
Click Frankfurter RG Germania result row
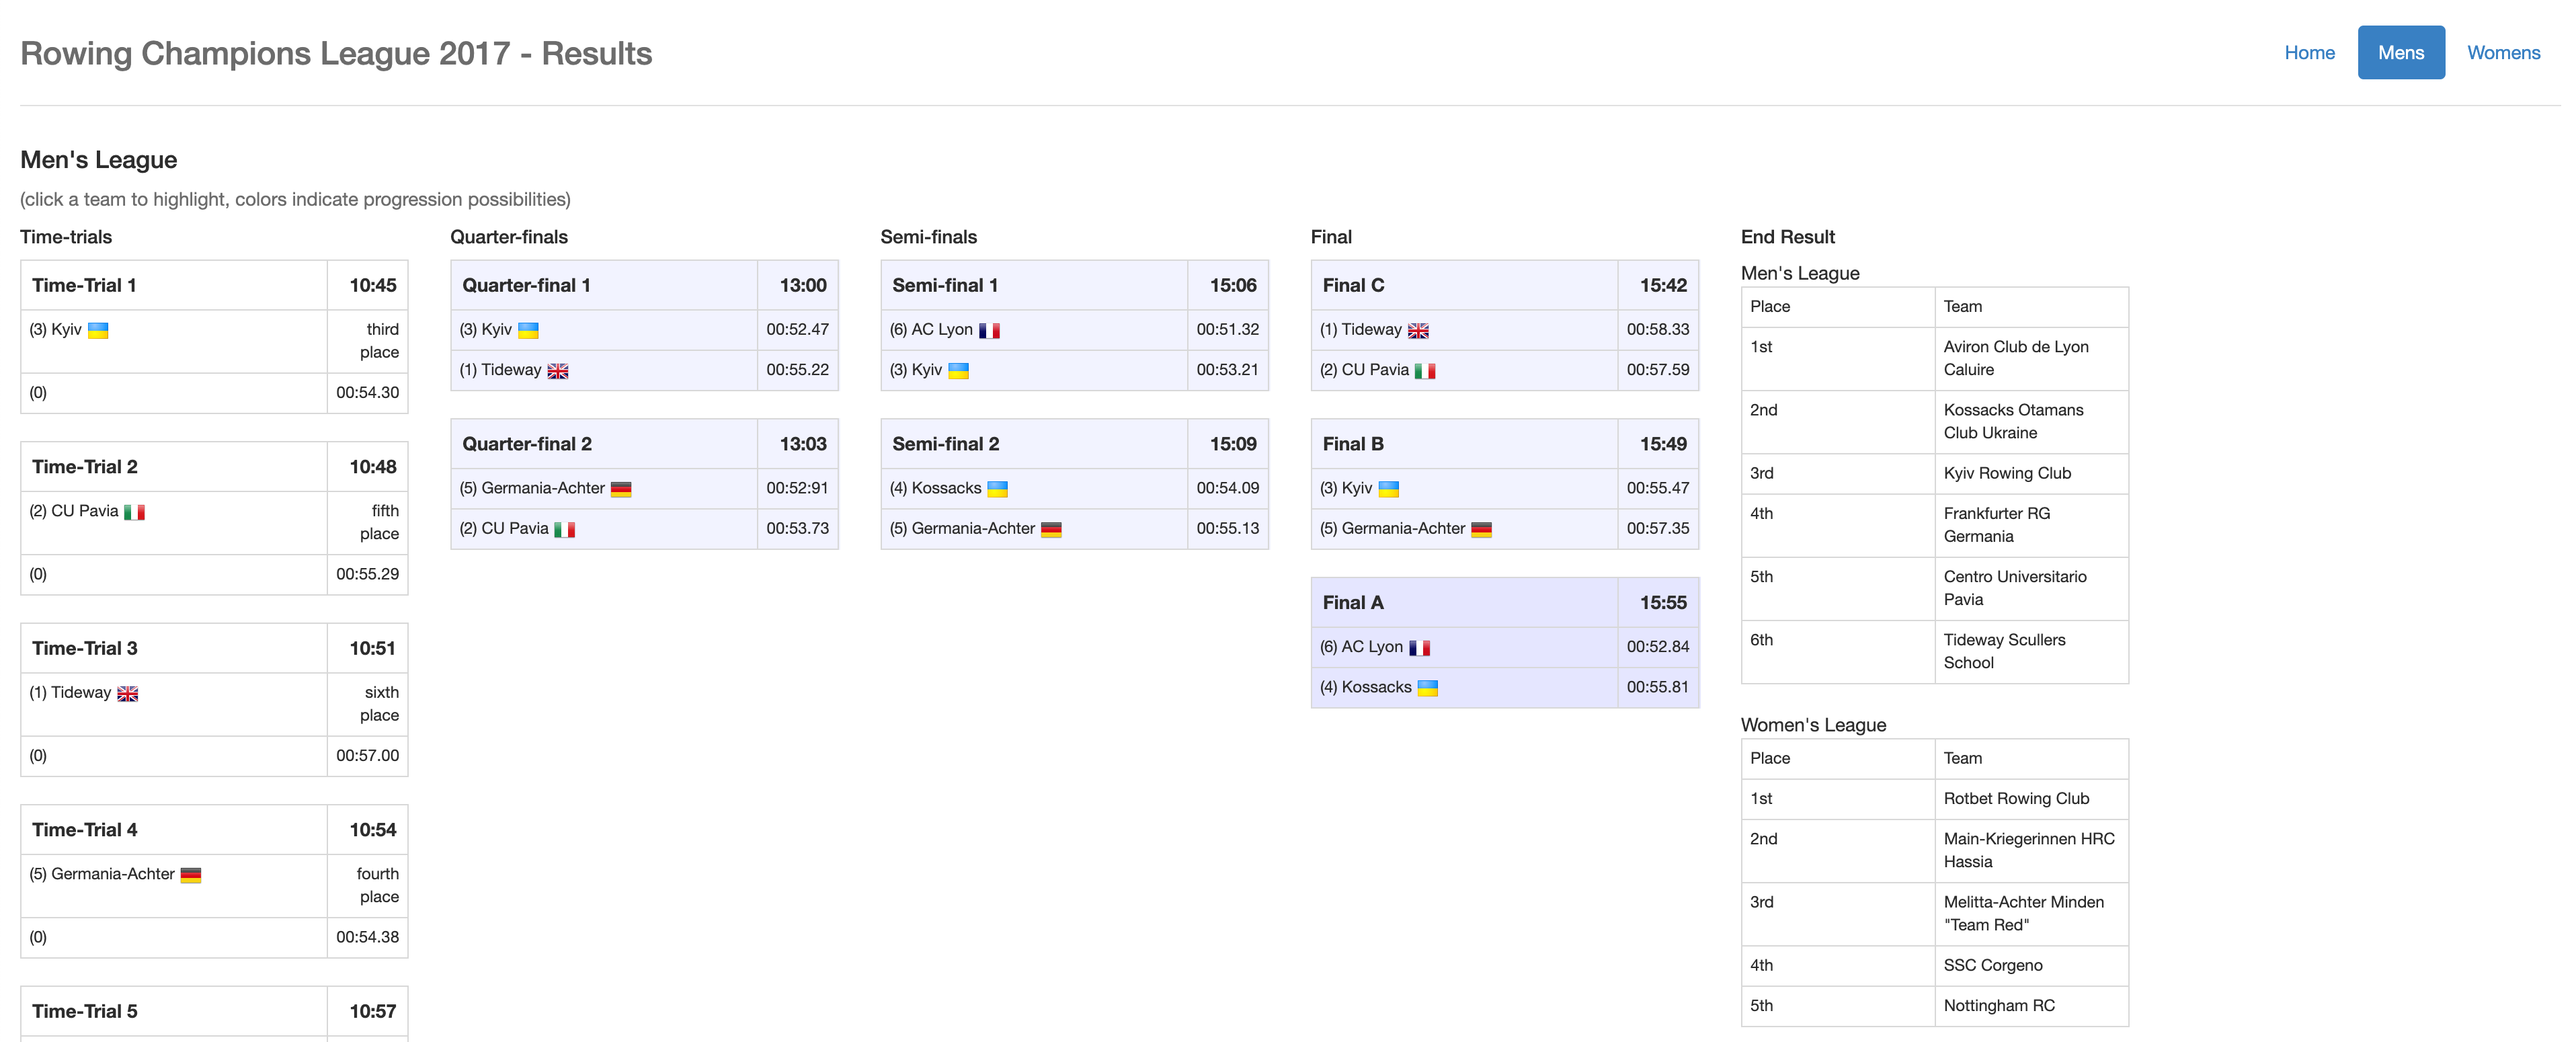pyautogui.click(x=1934, y=526)
